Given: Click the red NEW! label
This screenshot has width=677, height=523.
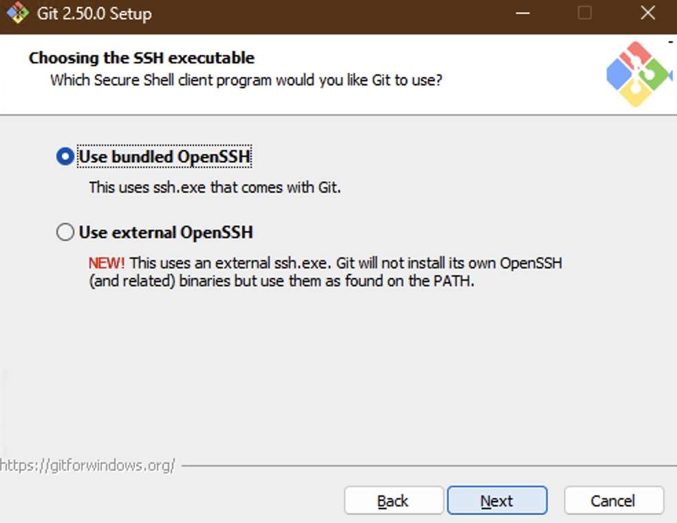Looking at the screenshot, I should pyautogui.click(x=107, y=263).
